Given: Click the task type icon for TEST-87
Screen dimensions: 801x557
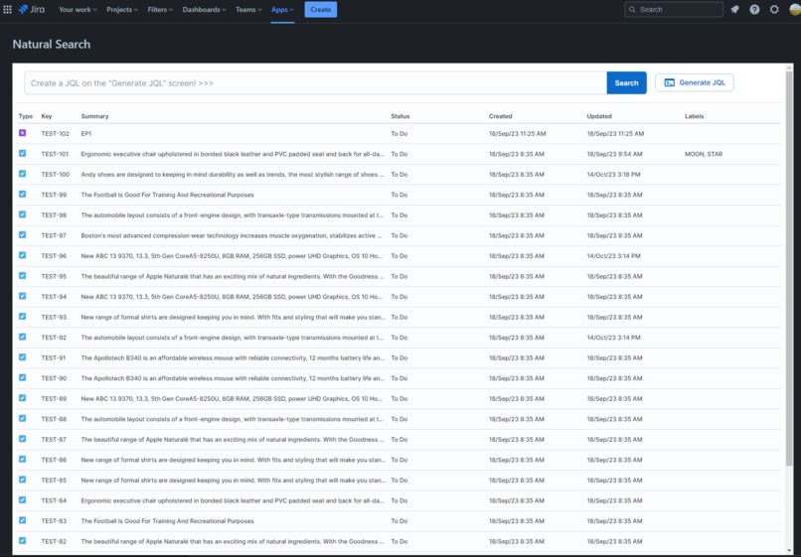Looking at the screenshot, I should [x=23, y=439].
